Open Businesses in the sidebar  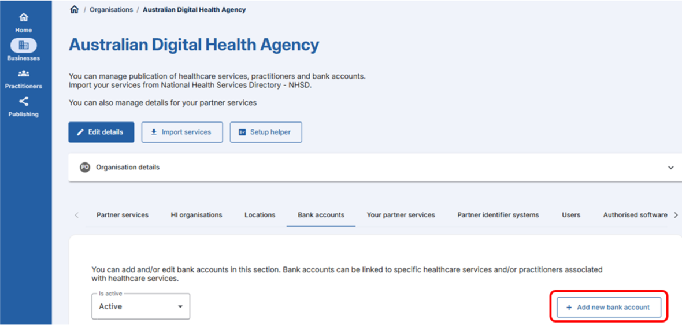(24, 50)
